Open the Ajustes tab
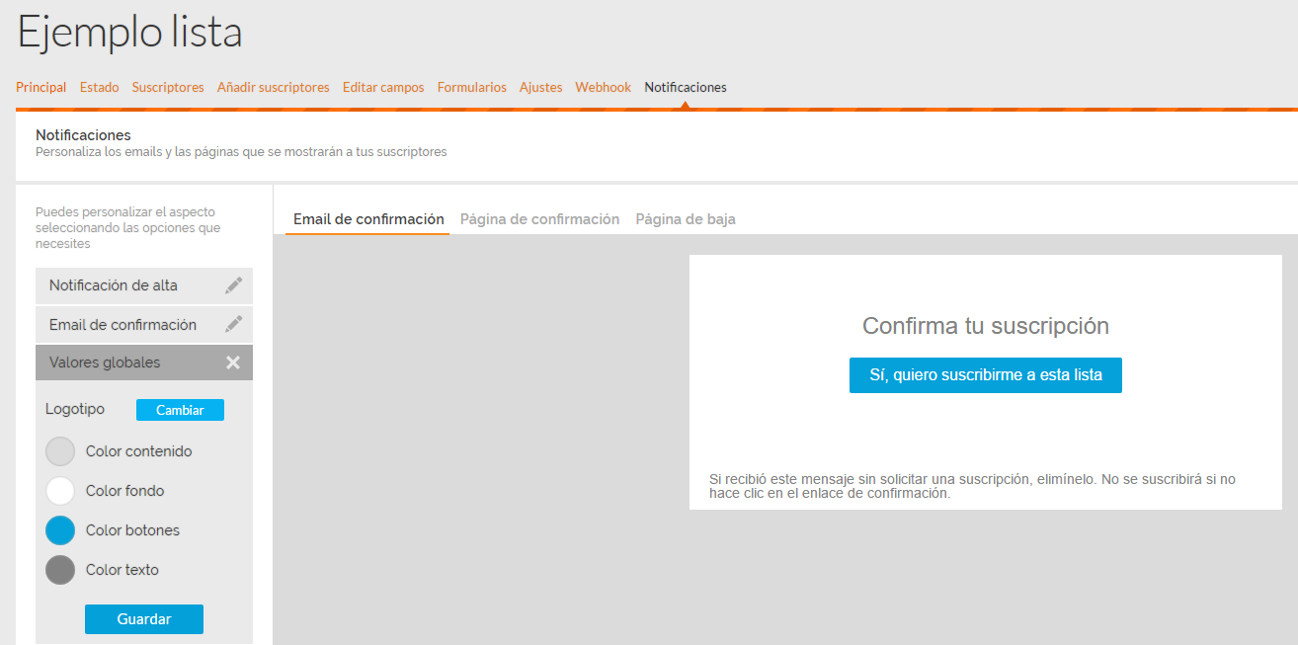 point(541,87)
